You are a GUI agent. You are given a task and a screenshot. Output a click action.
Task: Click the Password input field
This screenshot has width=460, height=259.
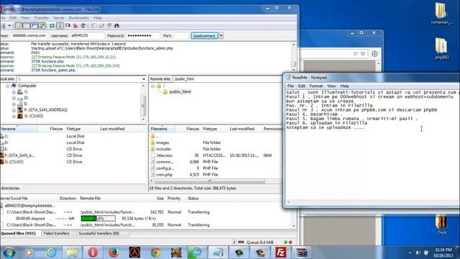click(x=143, y=35)
